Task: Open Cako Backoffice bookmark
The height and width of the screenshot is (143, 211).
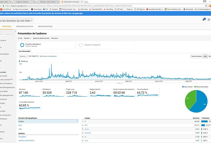Action: point(96,9)
